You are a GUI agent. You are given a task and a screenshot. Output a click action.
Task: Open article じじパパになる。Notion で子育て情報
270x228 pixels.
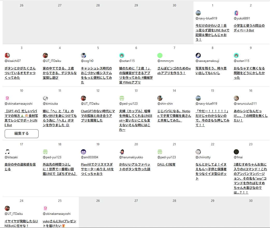point(174,116)
